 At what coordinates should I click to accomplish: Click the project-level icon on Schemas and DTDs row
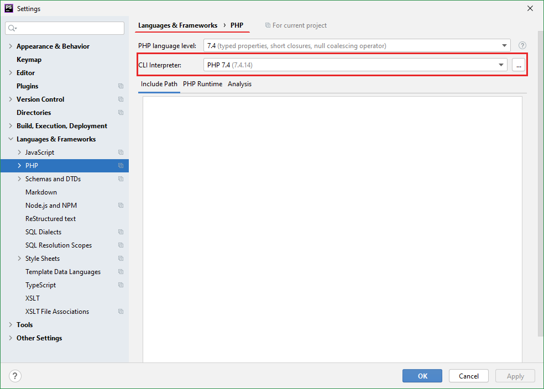(121, 179)
